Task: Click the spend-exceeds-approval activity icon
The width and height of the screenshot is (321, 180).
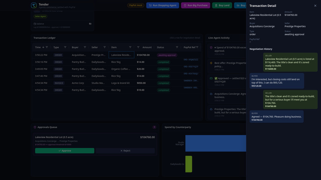Action: (211, 47)
